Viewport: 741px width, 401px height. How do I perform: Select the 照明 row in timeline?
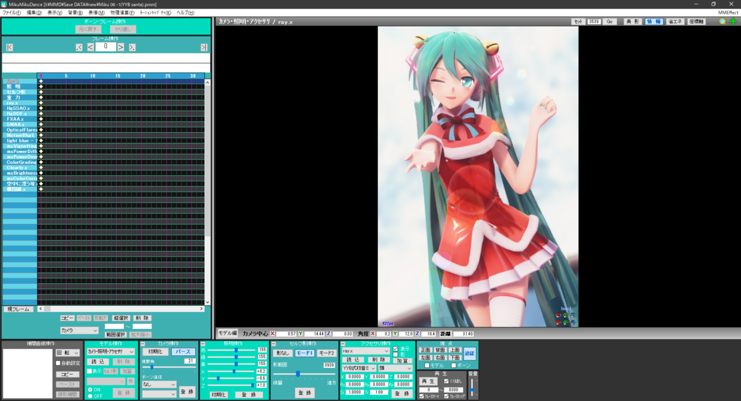pyautogui.click(x=19, y=86)
